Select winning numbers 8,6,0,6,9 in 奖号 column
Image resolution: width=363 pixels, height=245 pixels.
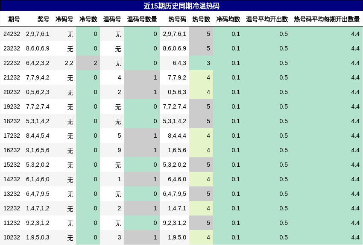[x=38, y=48]
